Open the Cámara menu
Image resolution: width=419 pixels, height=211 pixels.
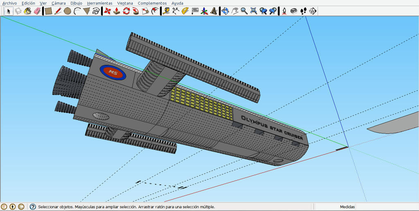coord(59,3)
